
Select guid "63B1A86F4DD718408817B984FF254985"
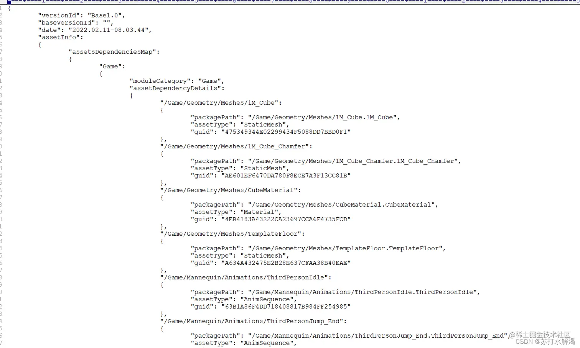286,307
